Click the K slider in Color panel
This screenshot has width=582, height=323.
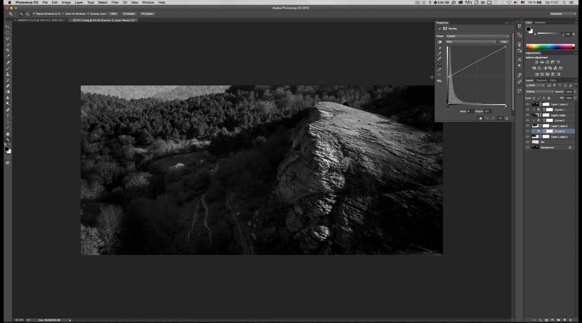550,33
